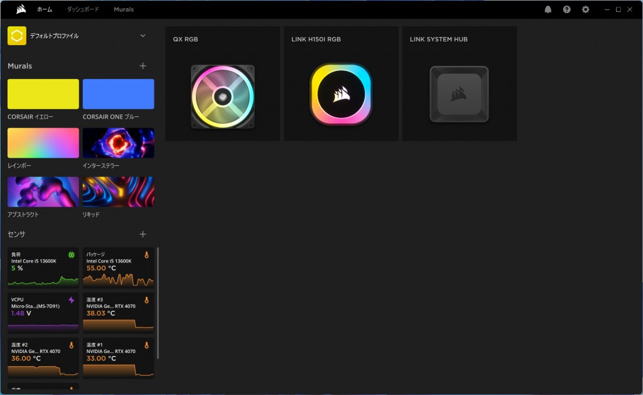643x395 pixels.
Task: Click thermometer icon on 温度 #3 sensor
Action: (146, 300)
